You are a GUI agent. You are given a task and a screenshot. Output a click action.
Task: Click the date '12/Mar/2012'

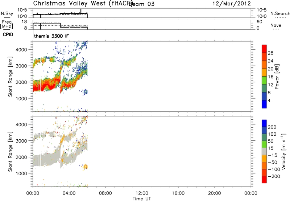coord(232,4)
